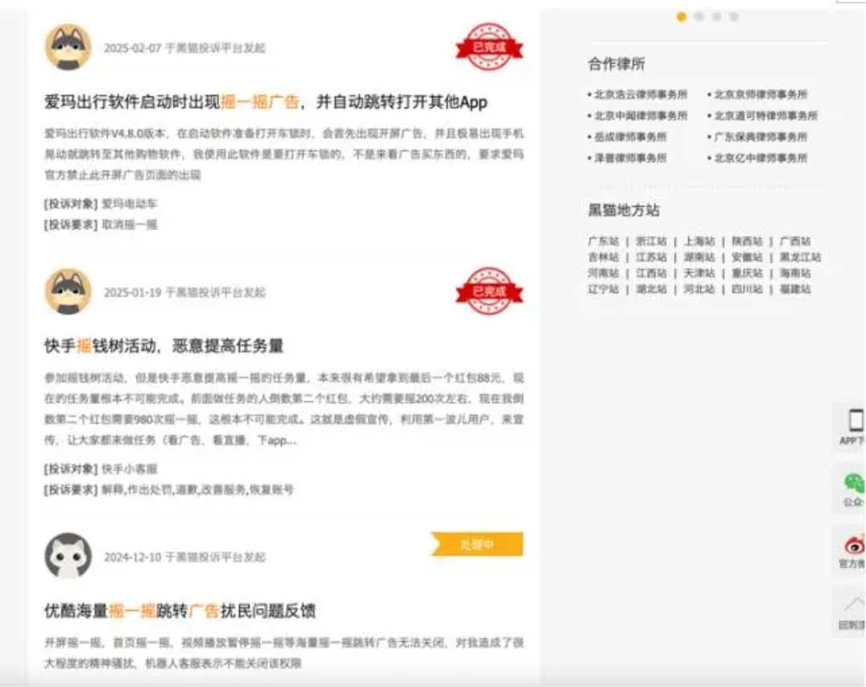Open law firm link 北京道可特律师事务所
866x687 pixels.
tap(765, 115)
